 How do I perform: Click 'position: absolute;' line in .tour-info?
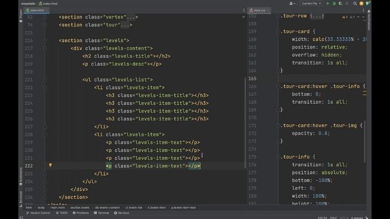320,173
